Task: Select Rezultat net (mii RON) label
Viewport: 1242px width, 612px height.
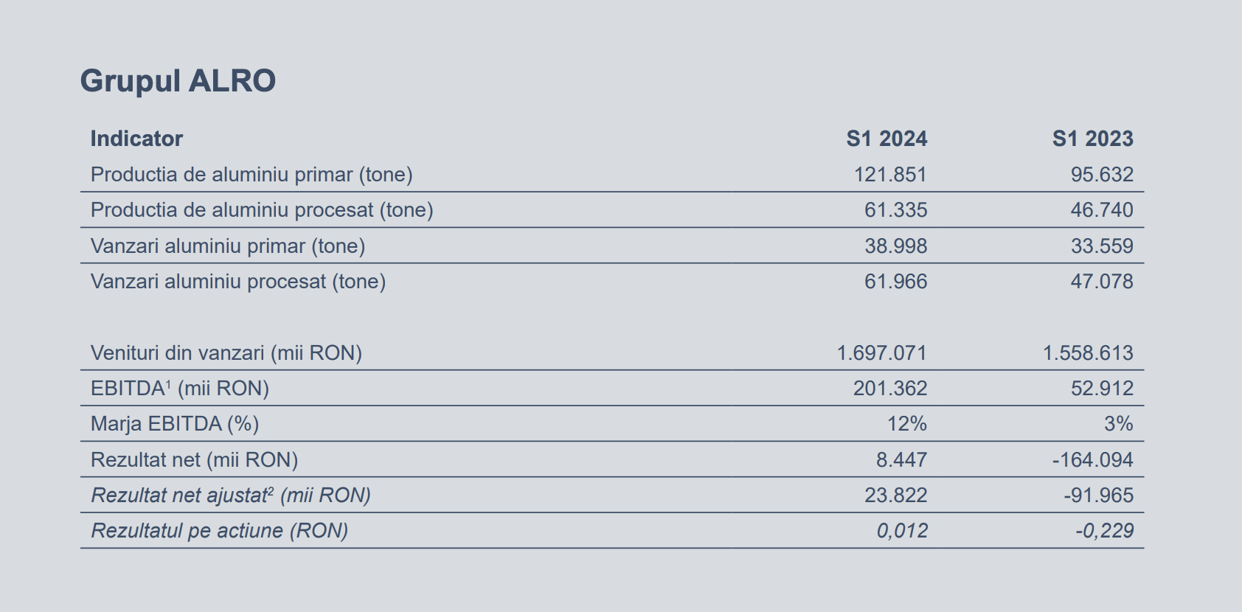Action: (x=194, y=460)
